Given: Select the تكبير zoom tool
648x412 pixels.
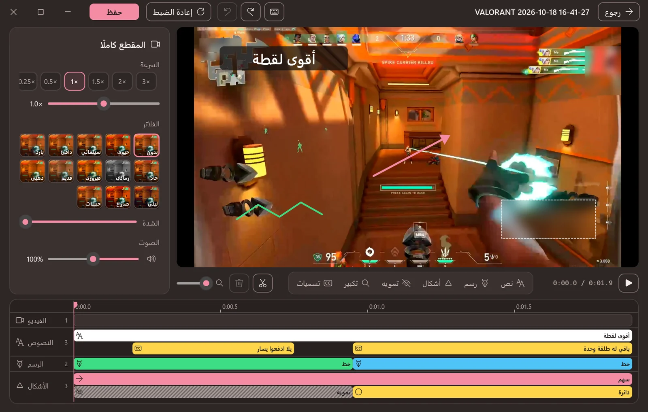Looking at the screenshot, I should [356, 283].
